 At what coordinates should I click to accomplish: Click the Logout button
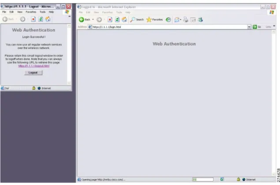point(33,73)
